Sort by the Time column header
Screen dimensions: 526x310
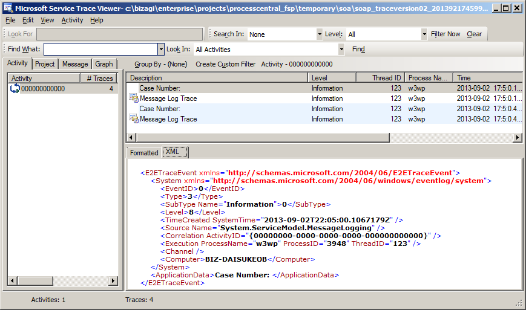pyautogui.click(x=488, y=78)
